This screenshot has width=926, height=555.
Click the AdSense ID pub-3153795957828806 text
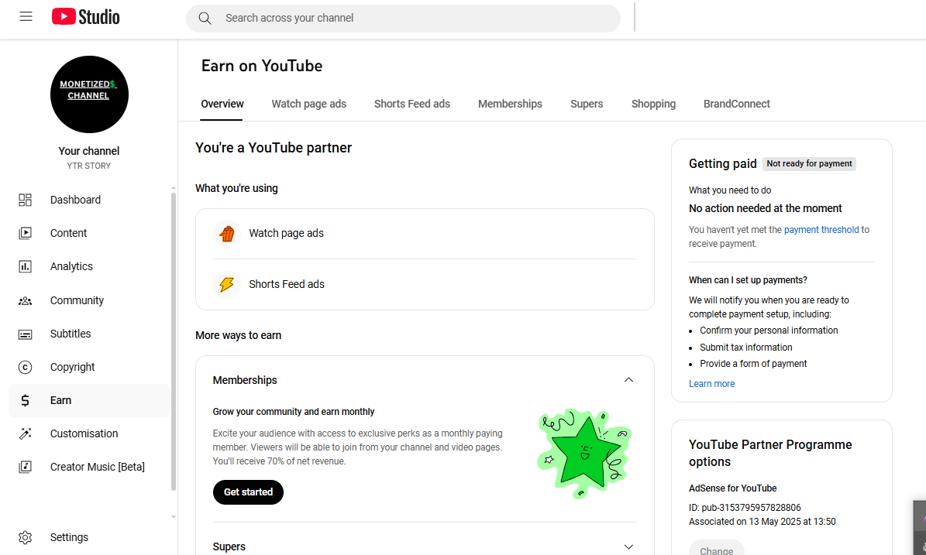[745, 508]
